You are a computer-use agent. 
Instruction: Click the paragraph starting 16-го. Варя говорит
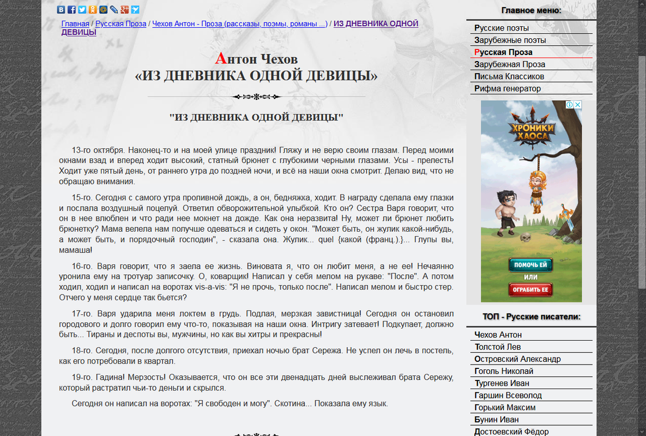pyautogui.click(x=256, y=282)
